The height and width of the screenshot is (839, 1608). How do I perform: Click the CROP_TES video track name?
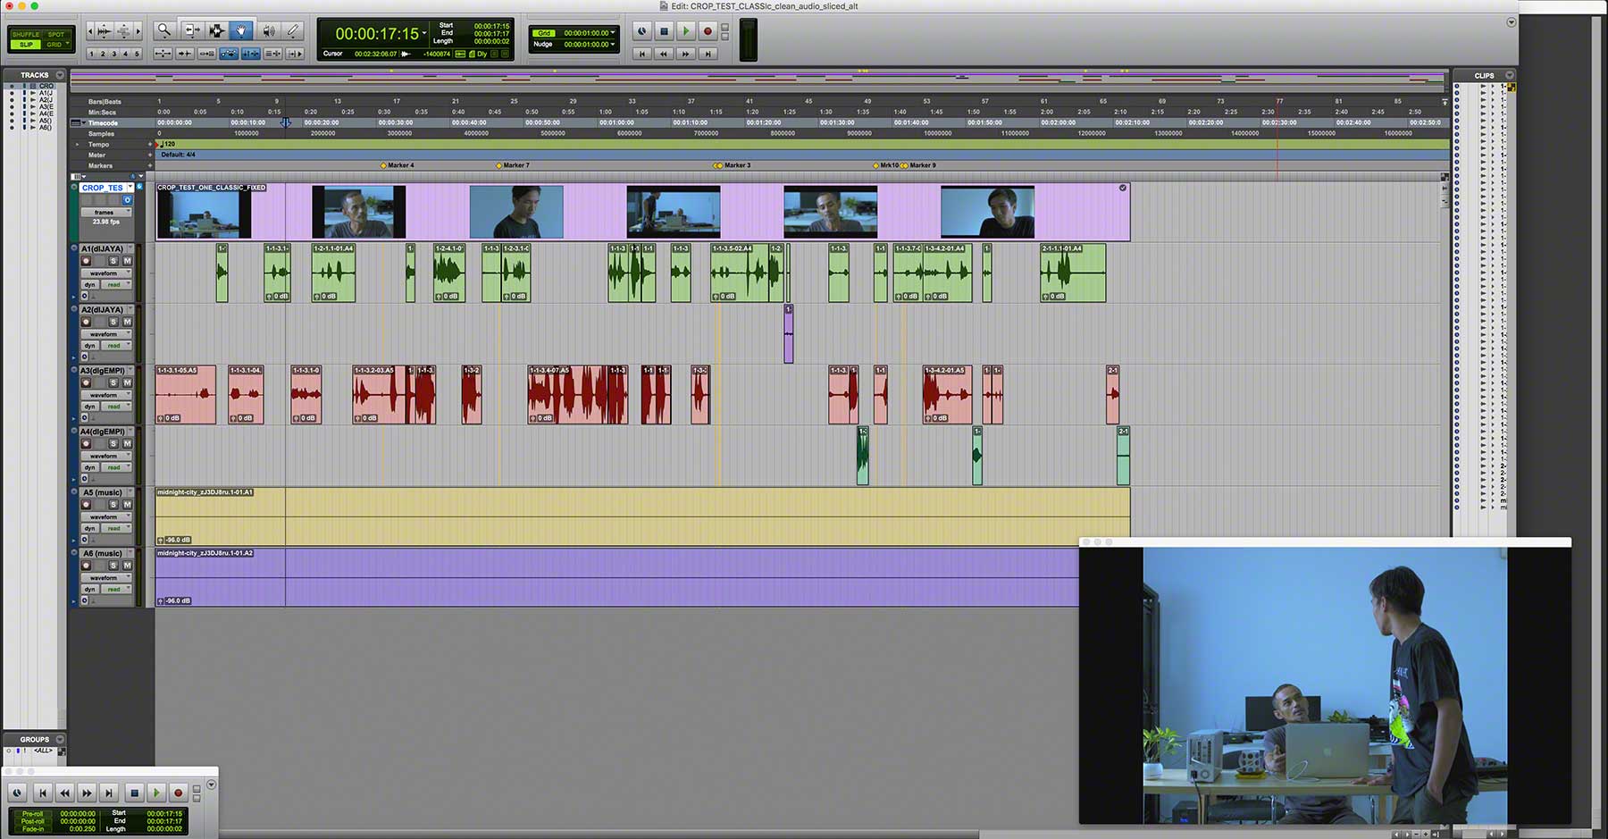point(103,188)
